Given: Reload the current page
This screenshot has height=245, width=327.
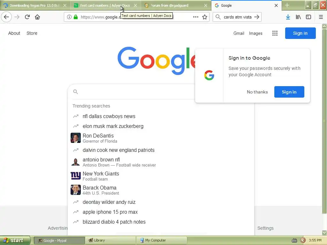Looking at the screenshot, I should click(x=27, y=17).
